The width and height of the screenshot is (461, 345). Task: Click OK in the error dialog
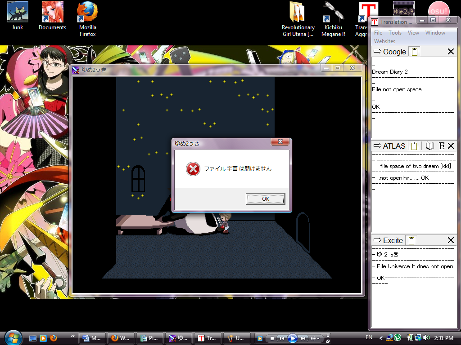[x=265, y=199]
